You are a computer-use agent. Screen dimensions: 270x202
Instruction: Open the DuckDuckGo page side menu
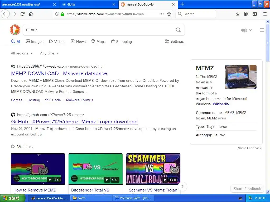(262, 30)
